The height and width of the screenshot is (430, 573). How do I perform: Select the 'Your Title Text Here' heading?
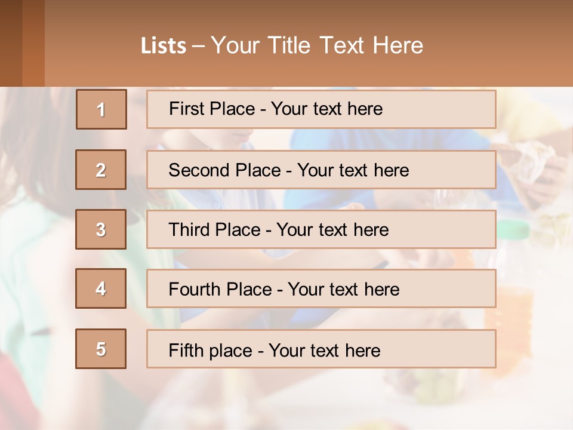317,46
